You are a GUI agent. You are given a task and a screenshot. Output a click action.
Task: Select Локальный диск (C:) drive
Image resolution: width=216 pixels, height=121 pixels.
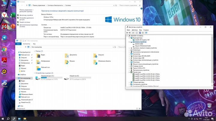click(x=49, y=78)
